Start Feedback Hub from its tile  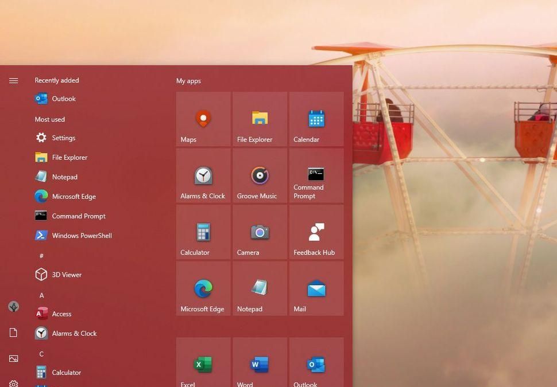pyautogui.click(x=316, y=232)
